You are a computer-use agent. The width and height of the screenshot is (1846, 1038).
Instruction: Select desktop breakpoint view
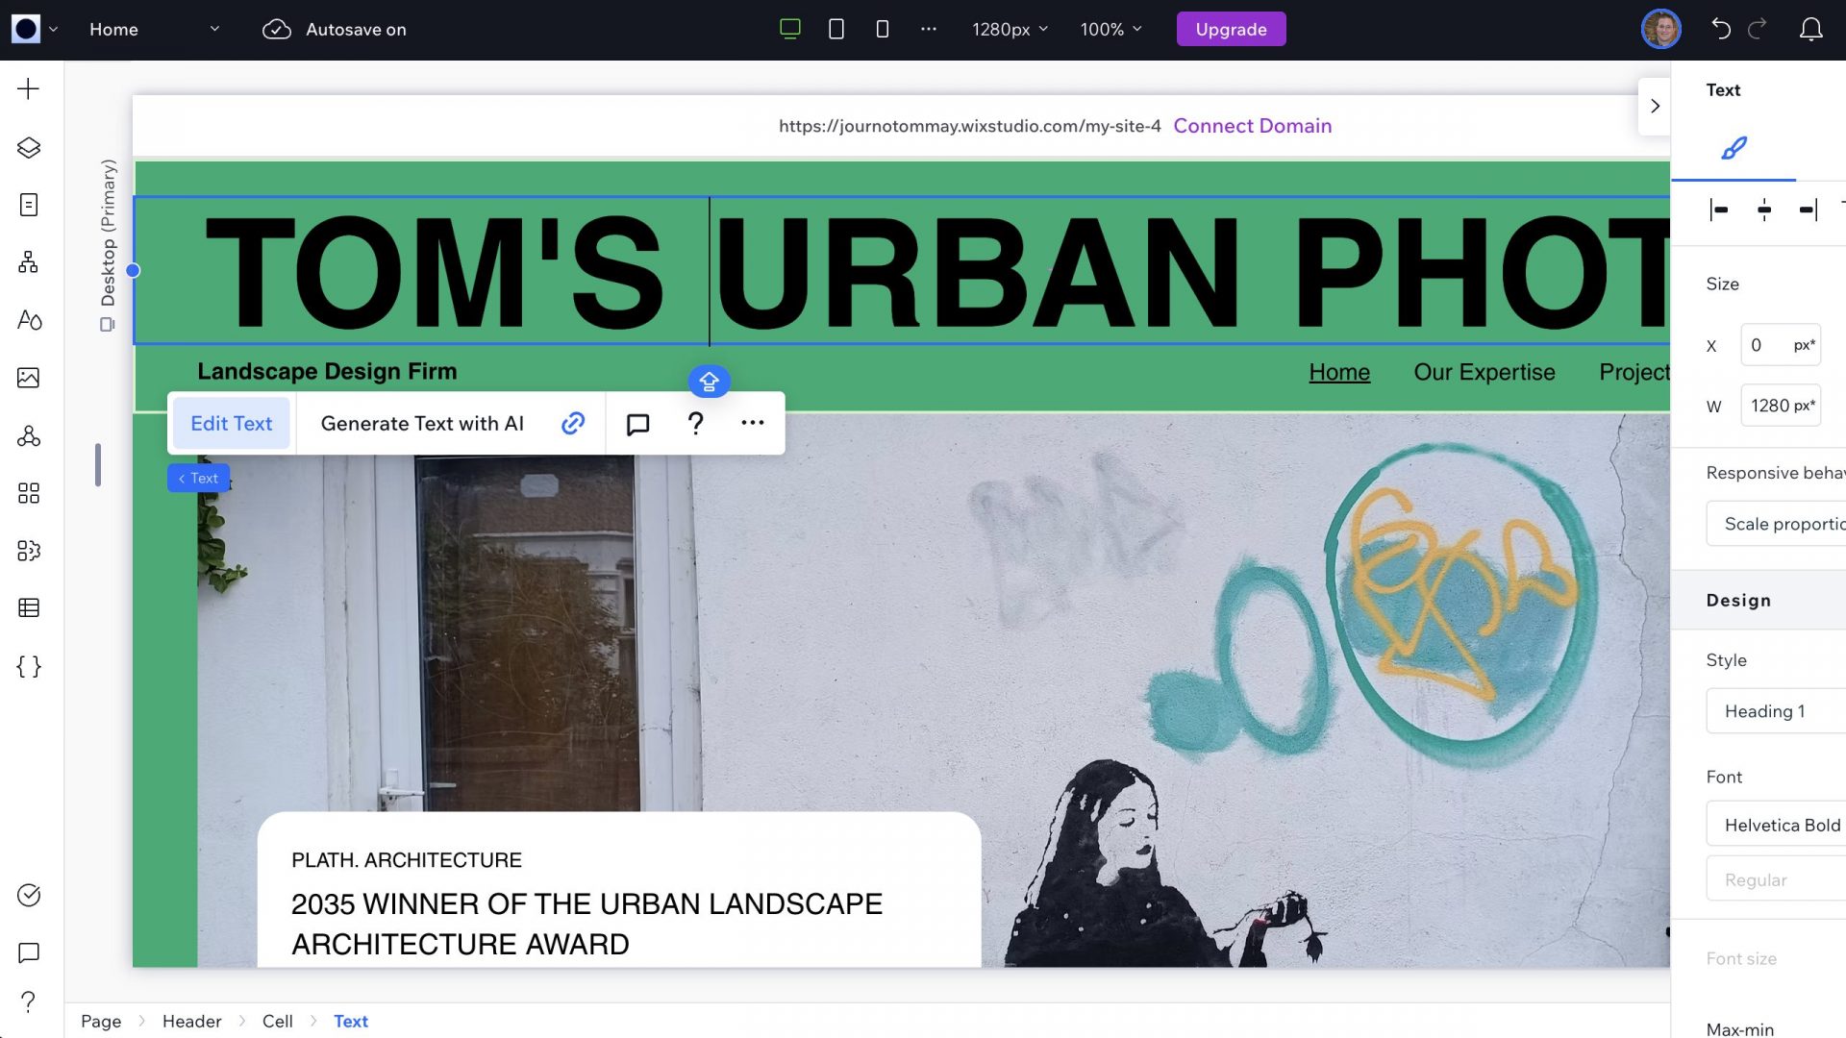tap(790, 30)
